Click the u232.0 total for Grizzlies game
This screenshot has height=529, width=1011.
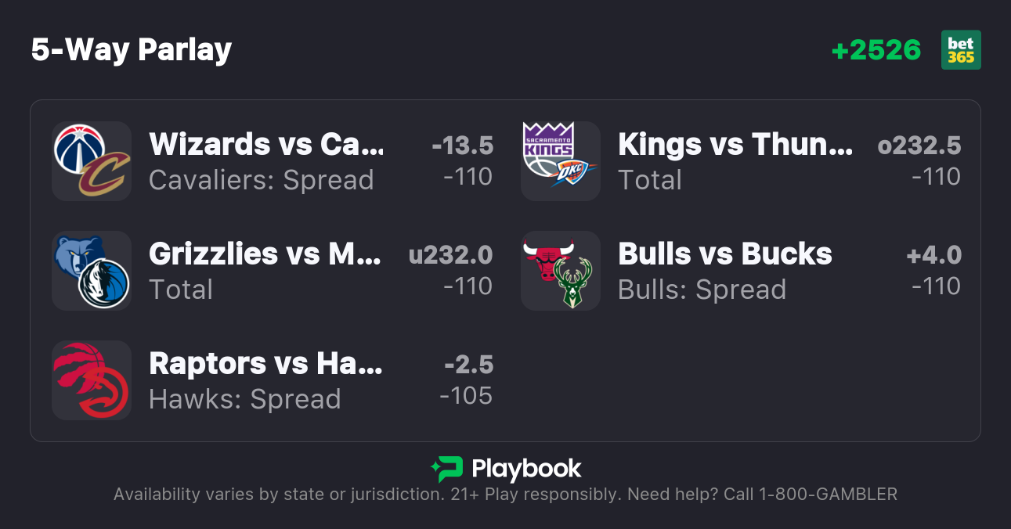point(451,255)
